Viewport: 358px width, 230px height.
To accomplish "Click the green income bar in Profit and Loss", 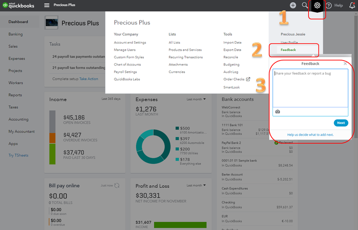I will coord(180,225).
